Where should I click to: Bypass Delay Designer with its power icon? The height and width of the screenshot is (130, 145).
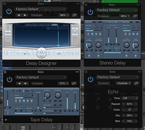(x=9, y=11)
